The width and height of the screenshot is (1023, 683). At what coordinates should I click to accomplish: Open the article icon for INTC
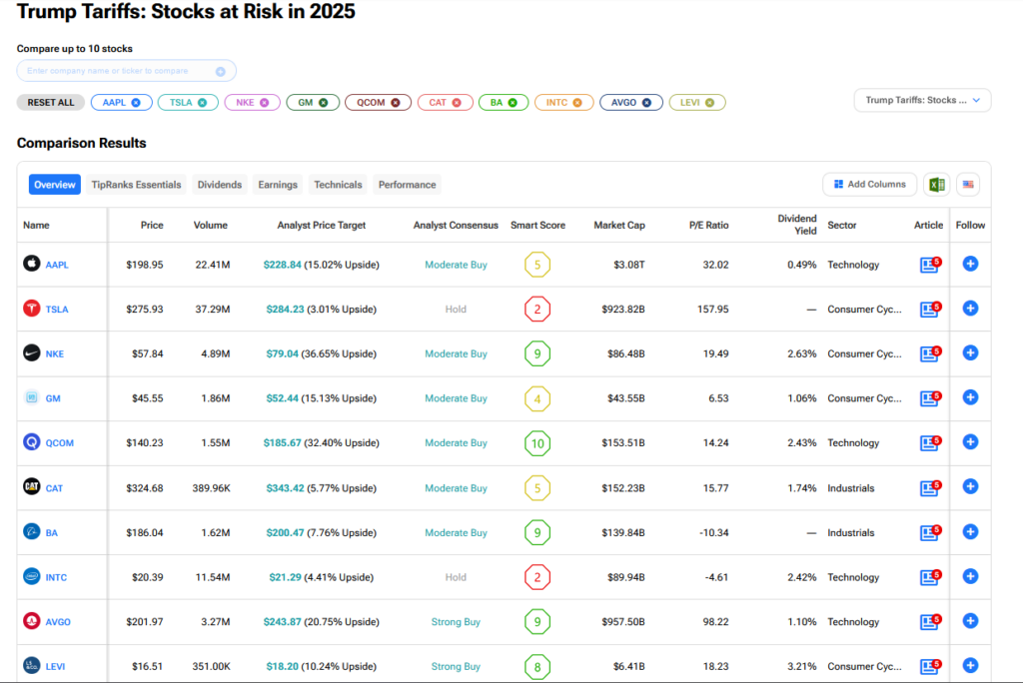point(930,577)
